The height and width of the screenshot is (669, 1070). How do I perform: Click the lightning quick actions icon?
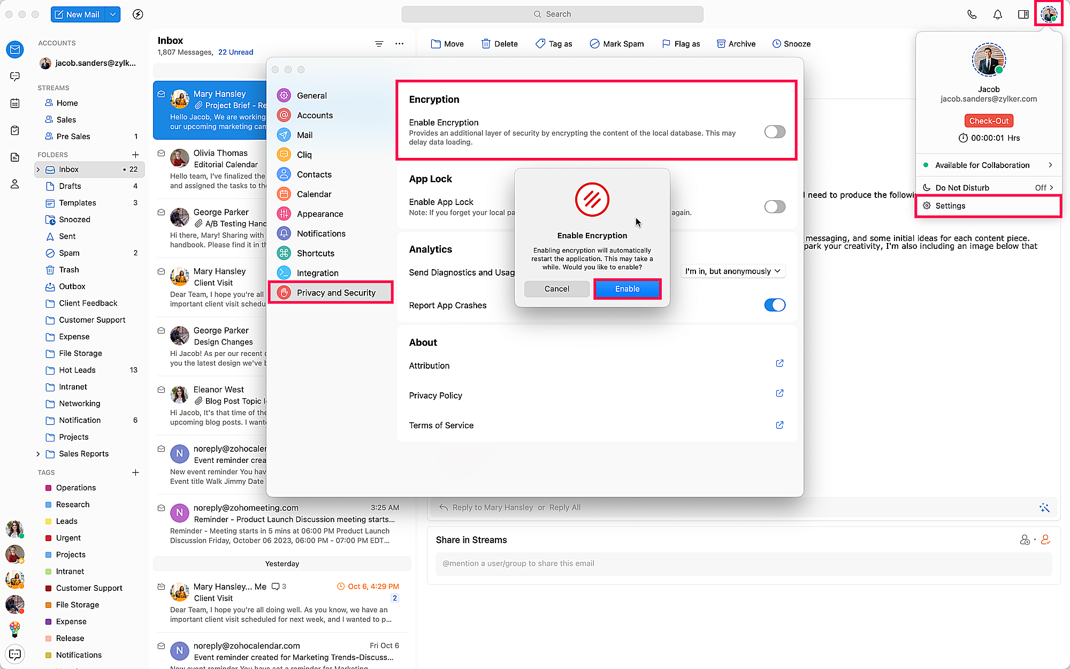(138, 14)
